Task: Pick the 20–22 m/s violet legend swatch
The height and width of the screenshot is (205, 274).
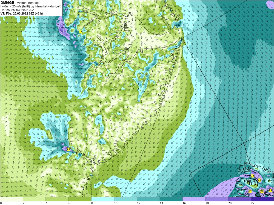Action: [240, 199]
